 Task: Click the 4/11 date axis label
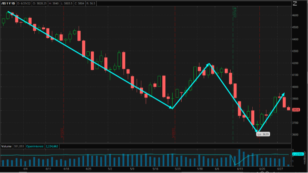click(x=48, y=169)
